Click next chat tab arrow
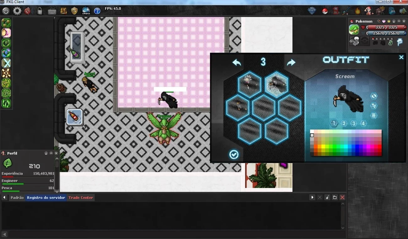This screenshot has width=408, height=239. [x=312, y=197]
